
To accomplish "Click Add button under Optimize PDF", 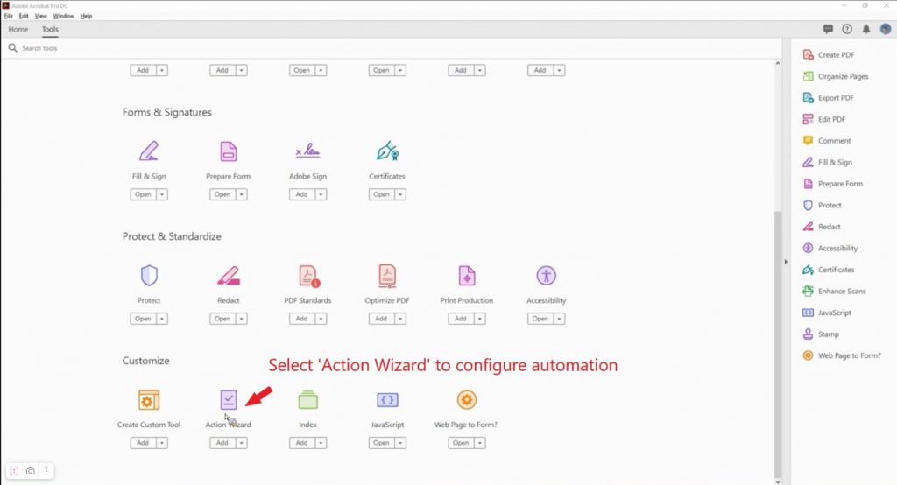I will 382,319.
